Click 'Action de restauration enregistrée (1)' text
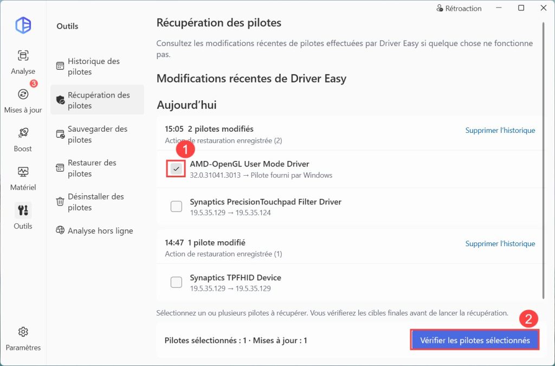555x366 pixels. click(x=223, y=254)
